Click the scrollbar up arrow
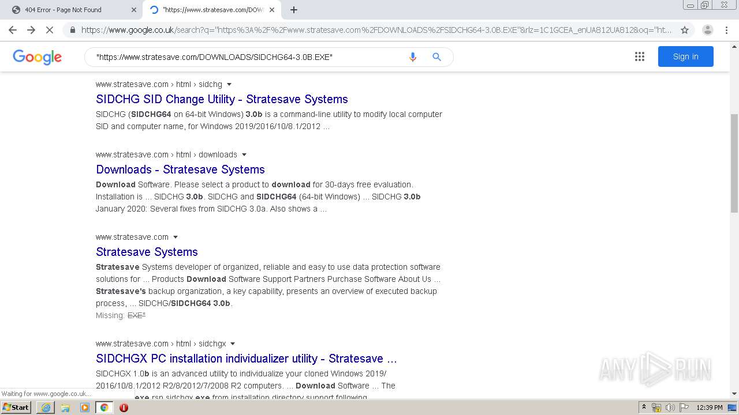739x415 pixels. coord(734,46)
